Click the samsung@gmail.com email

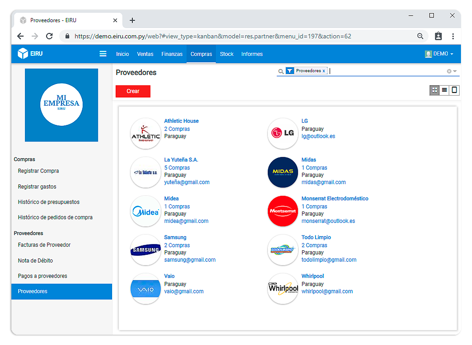click(x=190, y=260)
